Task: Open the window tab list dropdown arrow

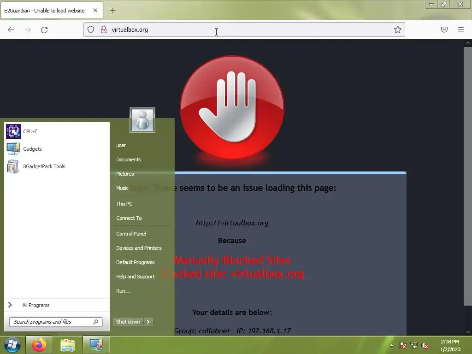Action: (431, 4)
